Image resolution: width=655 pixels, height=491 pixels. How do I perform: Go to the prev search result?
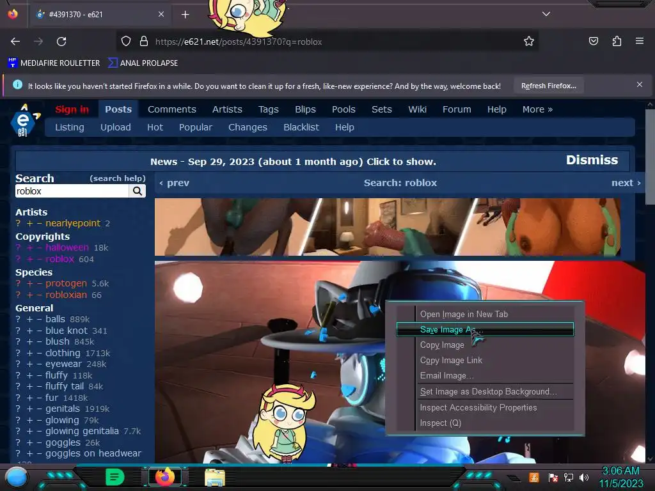[x=174, y=183]
